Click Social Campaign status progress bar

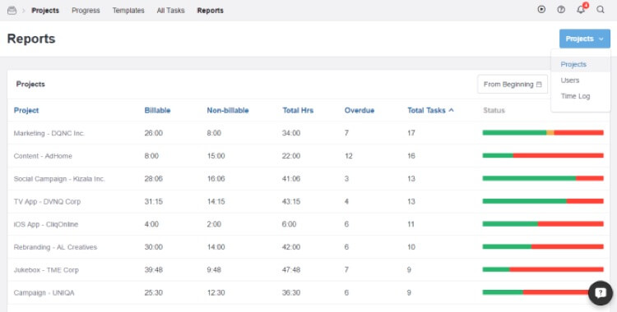click(543, 178)
